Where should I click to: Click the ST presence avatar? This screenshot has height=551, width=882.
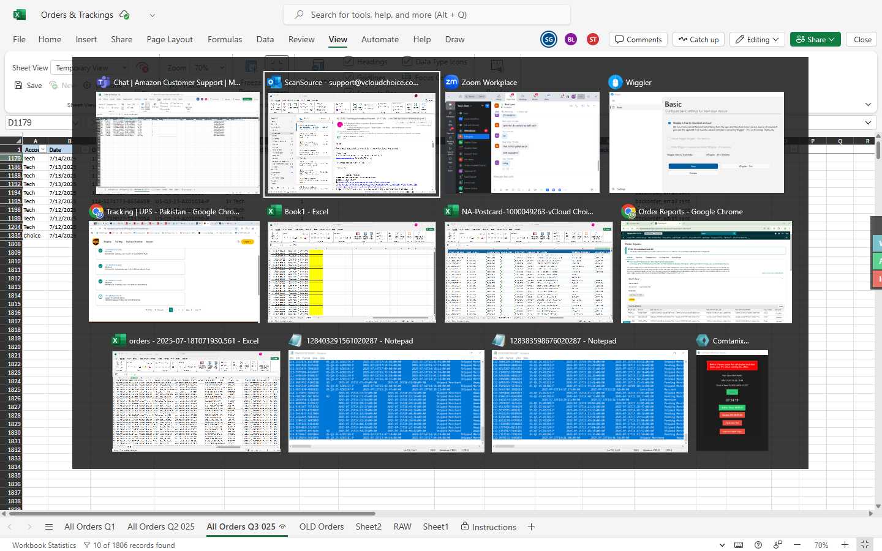click(x=593, y=39)
